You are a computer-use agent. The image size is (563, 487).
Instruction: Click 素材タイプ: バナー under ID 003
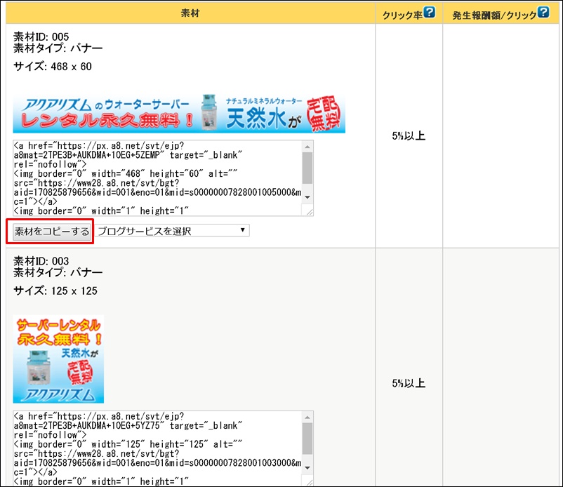58,272
